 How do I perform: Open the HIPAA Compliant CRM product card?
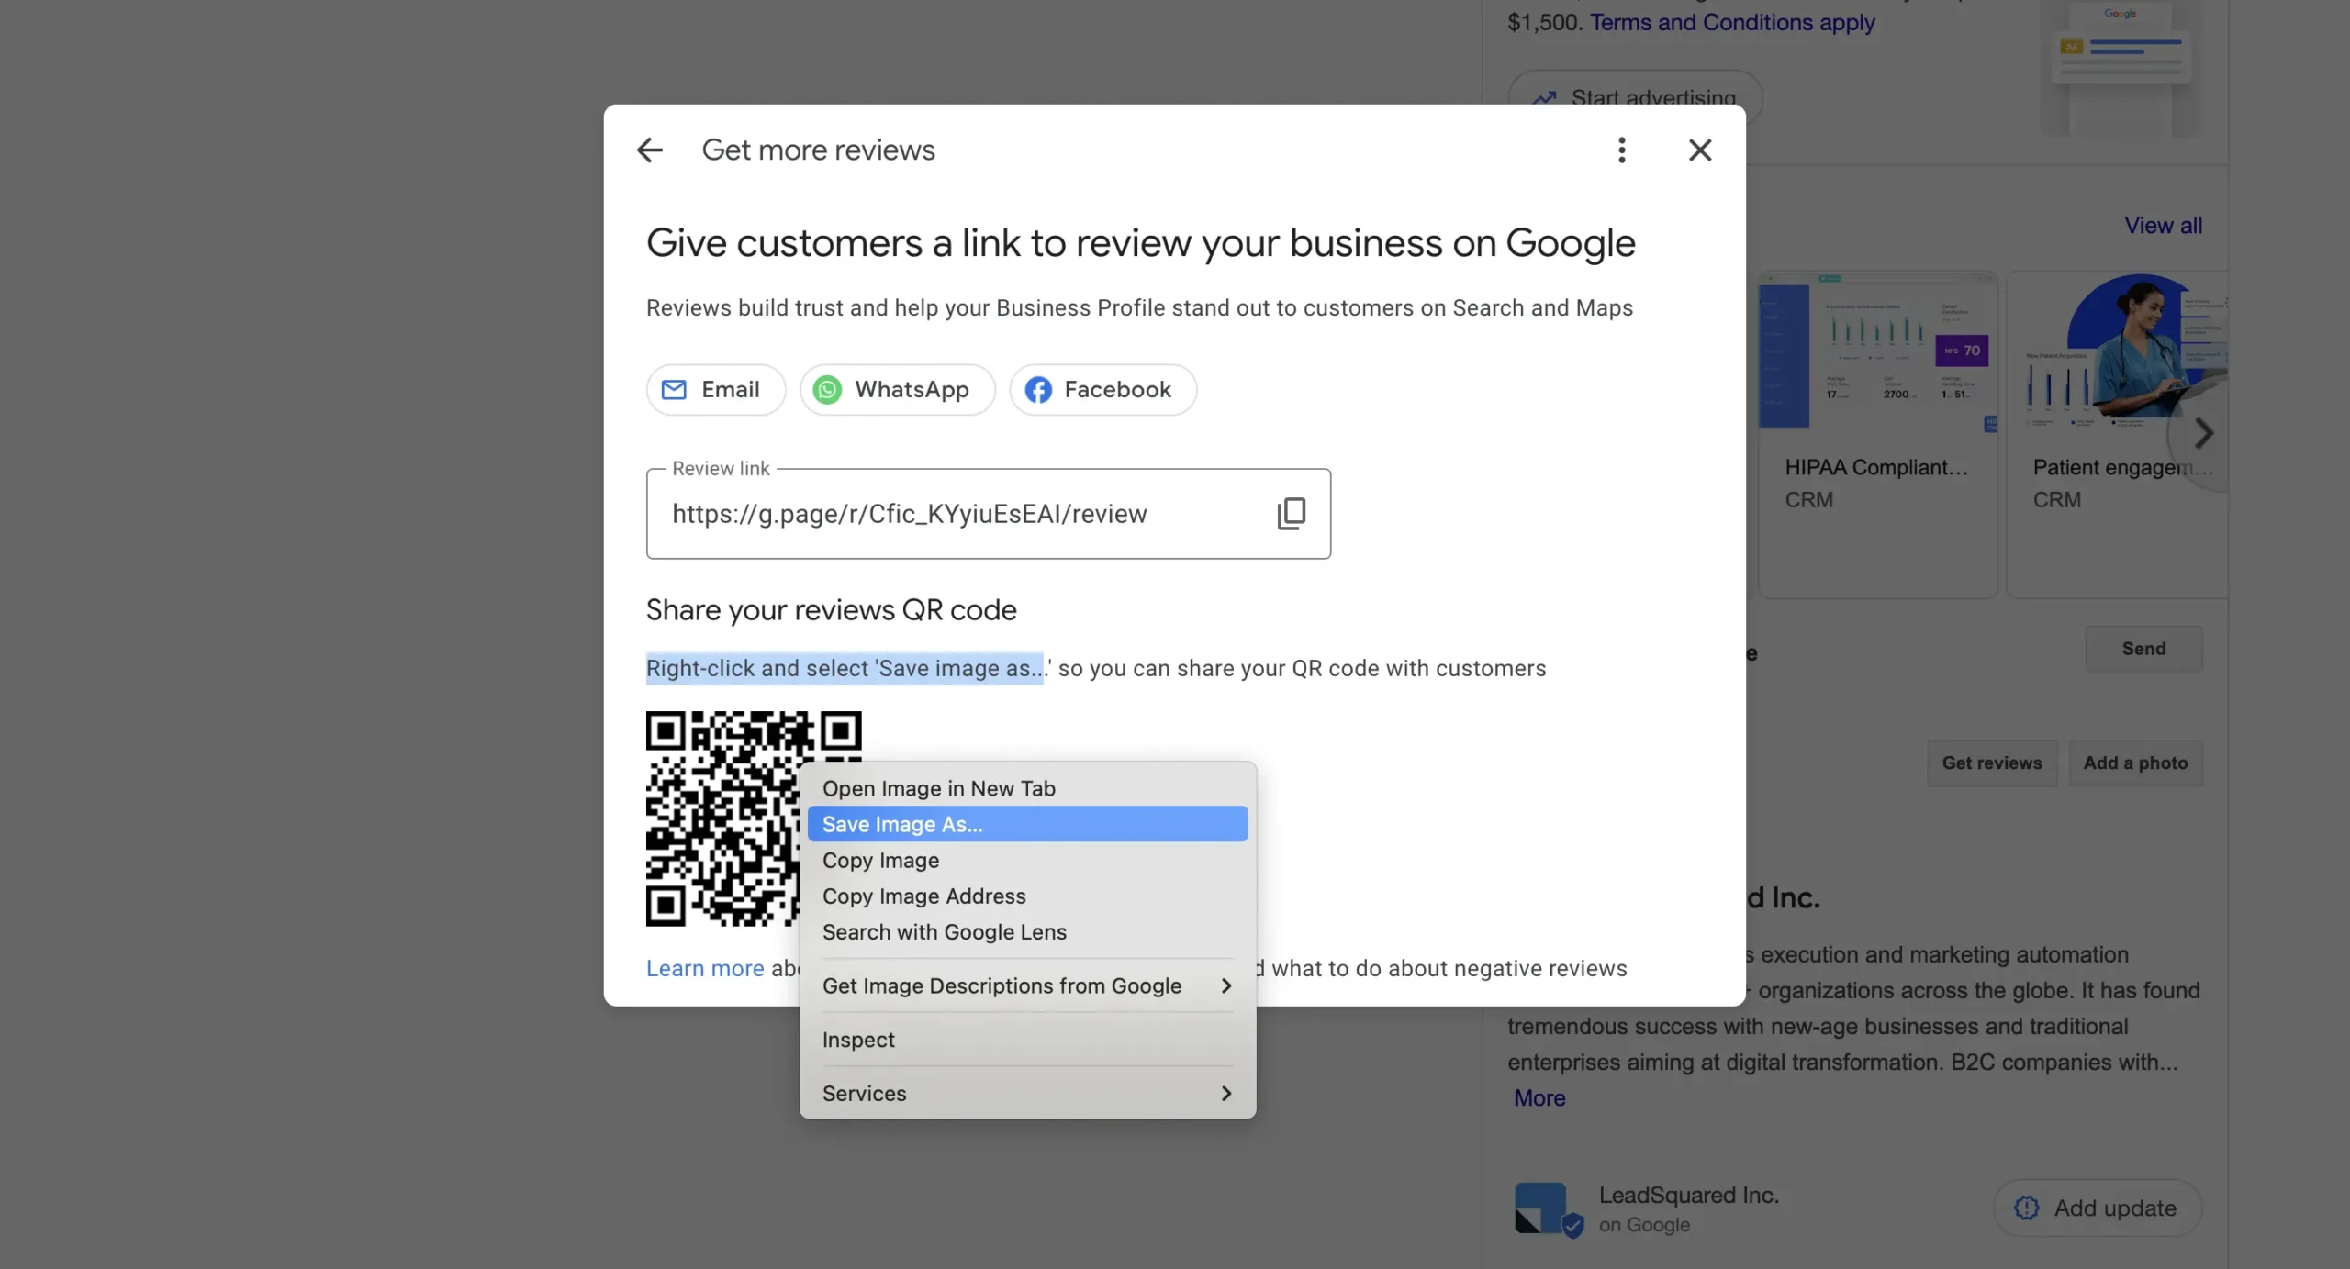tap(1878, 434)
